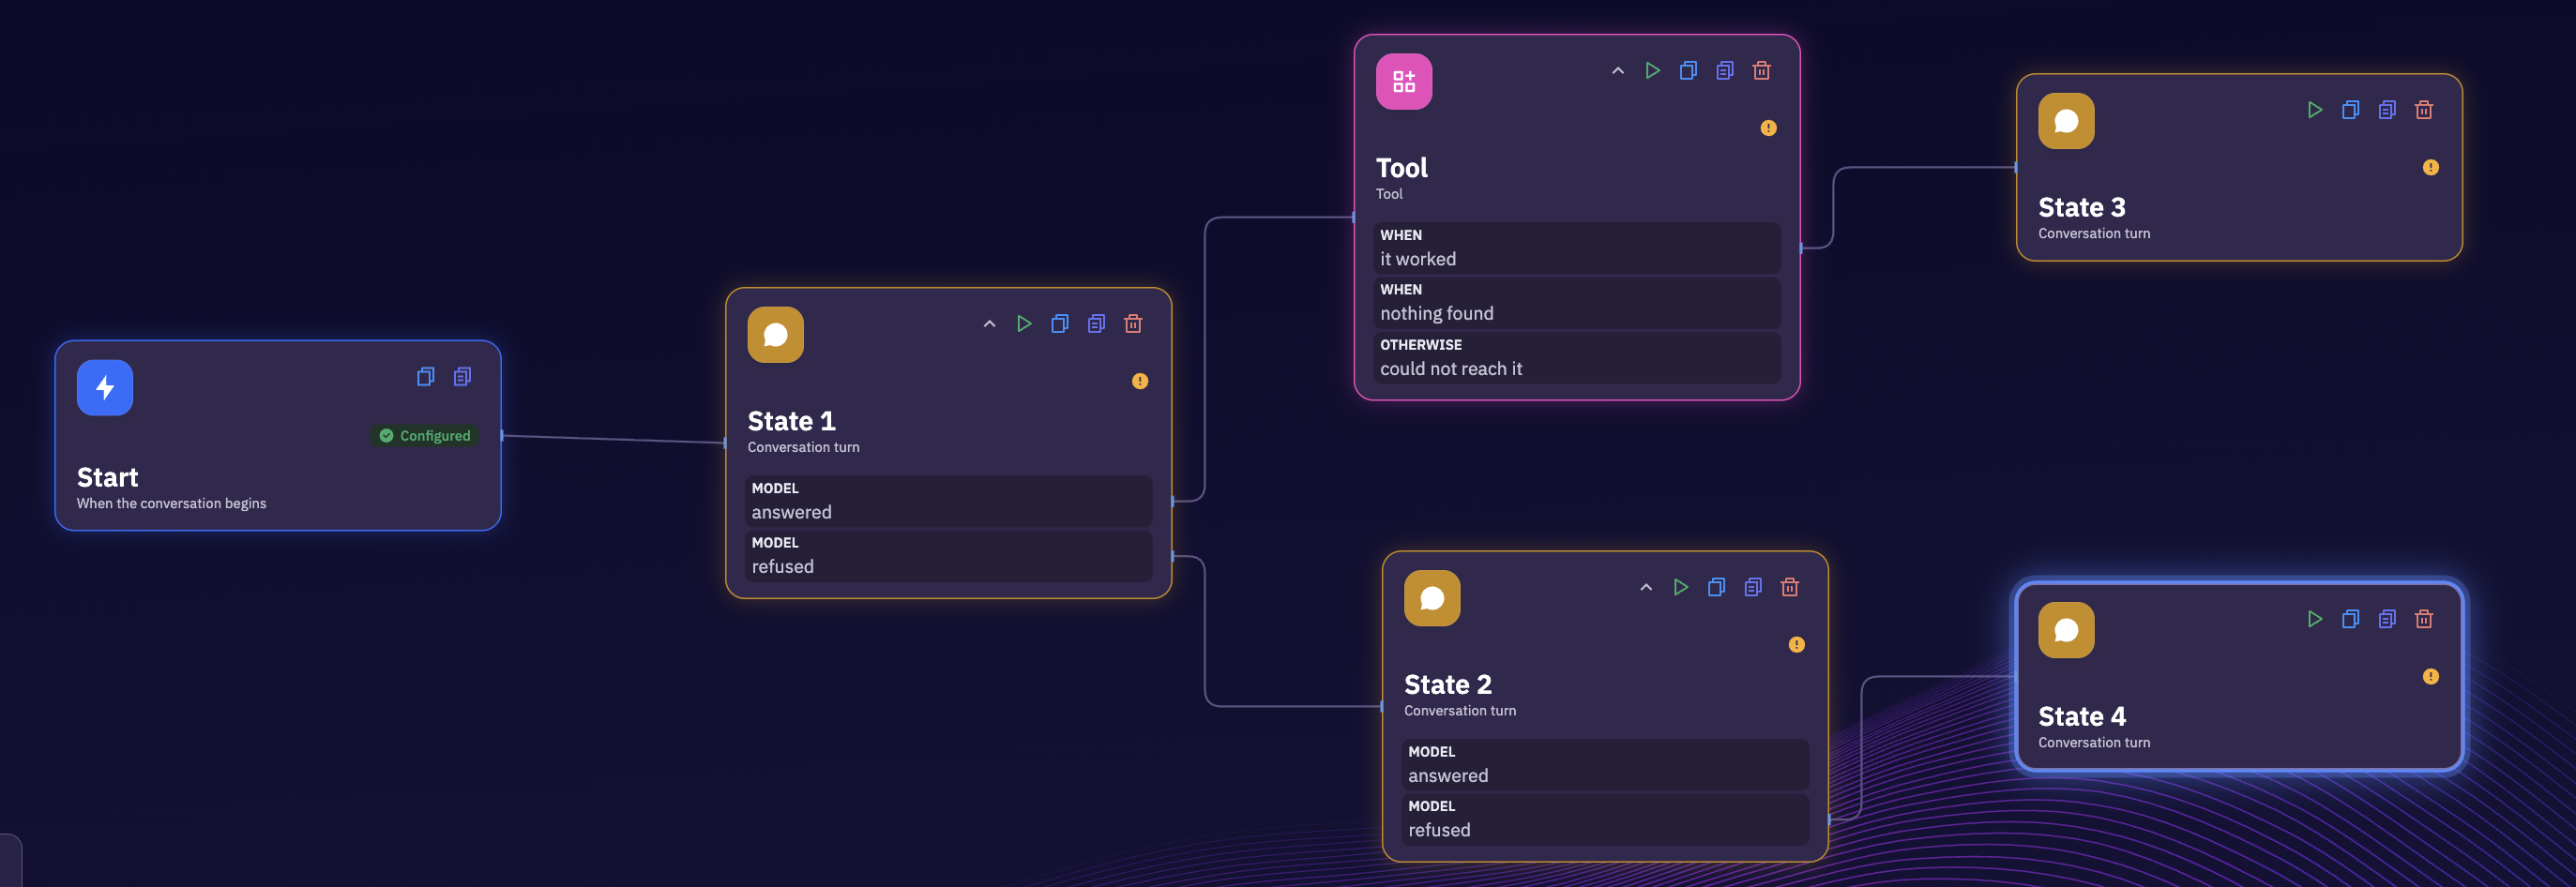Viewport: 2576px width, 887px height.
Task: Run State 3 with its green play icon
Action: [x=2314, y=110]
